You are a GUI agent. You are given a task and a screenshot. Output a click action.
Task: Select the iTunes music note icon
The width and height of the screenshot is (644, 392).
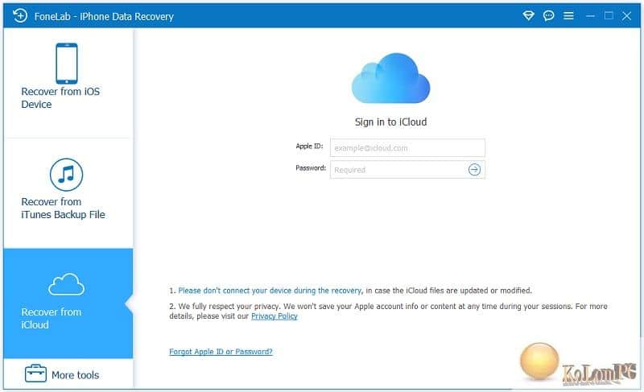click(66, 175)
